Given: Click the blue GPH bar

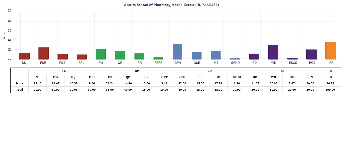Looking at the screenshot, I should coord(178,52).
